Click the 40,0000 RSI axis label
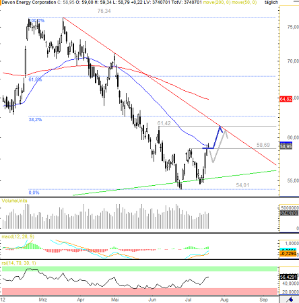Screen dimensions: 299x303 [290, 283]
